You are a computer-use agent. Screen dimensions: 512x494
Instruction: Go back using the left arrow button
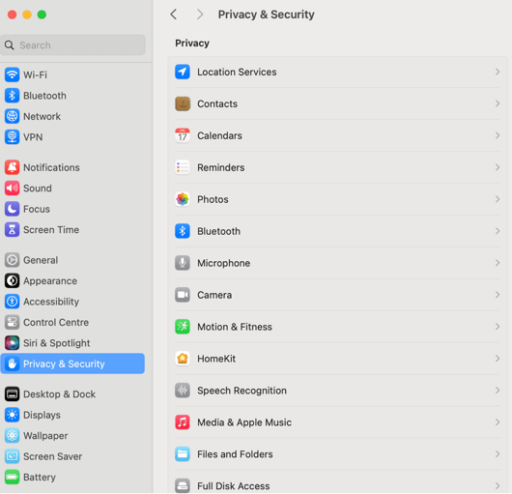click(173, 15)
